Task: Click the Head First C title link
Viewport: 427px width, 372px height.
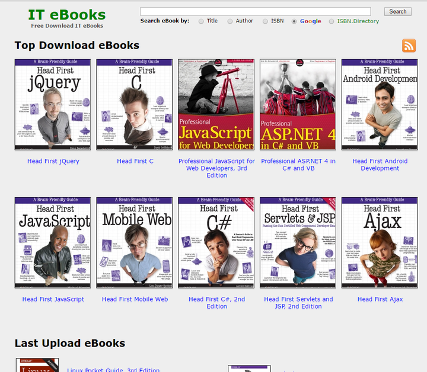Action: pos(135,161)
